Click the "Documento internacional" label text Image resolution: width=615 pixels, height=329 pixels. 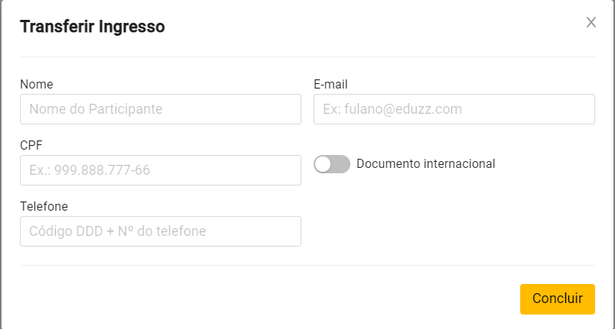[425, 163]
